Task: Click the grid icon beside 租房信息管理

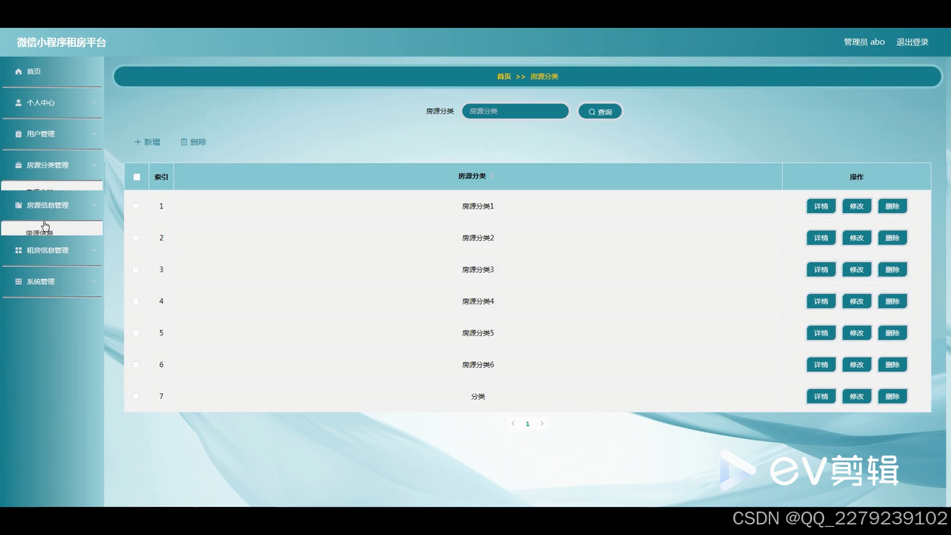Action: pos(18,250)
